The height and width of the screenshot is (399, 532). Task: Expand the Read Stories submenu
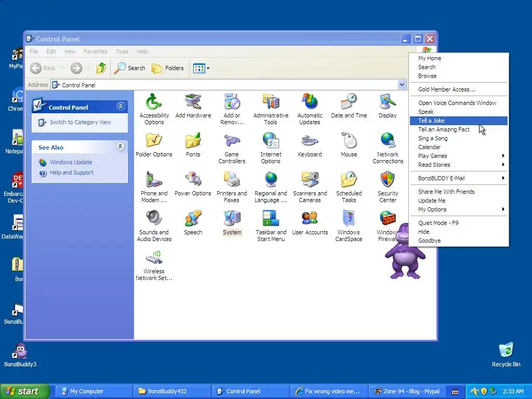pyautogui.click(x=458, y=165)
